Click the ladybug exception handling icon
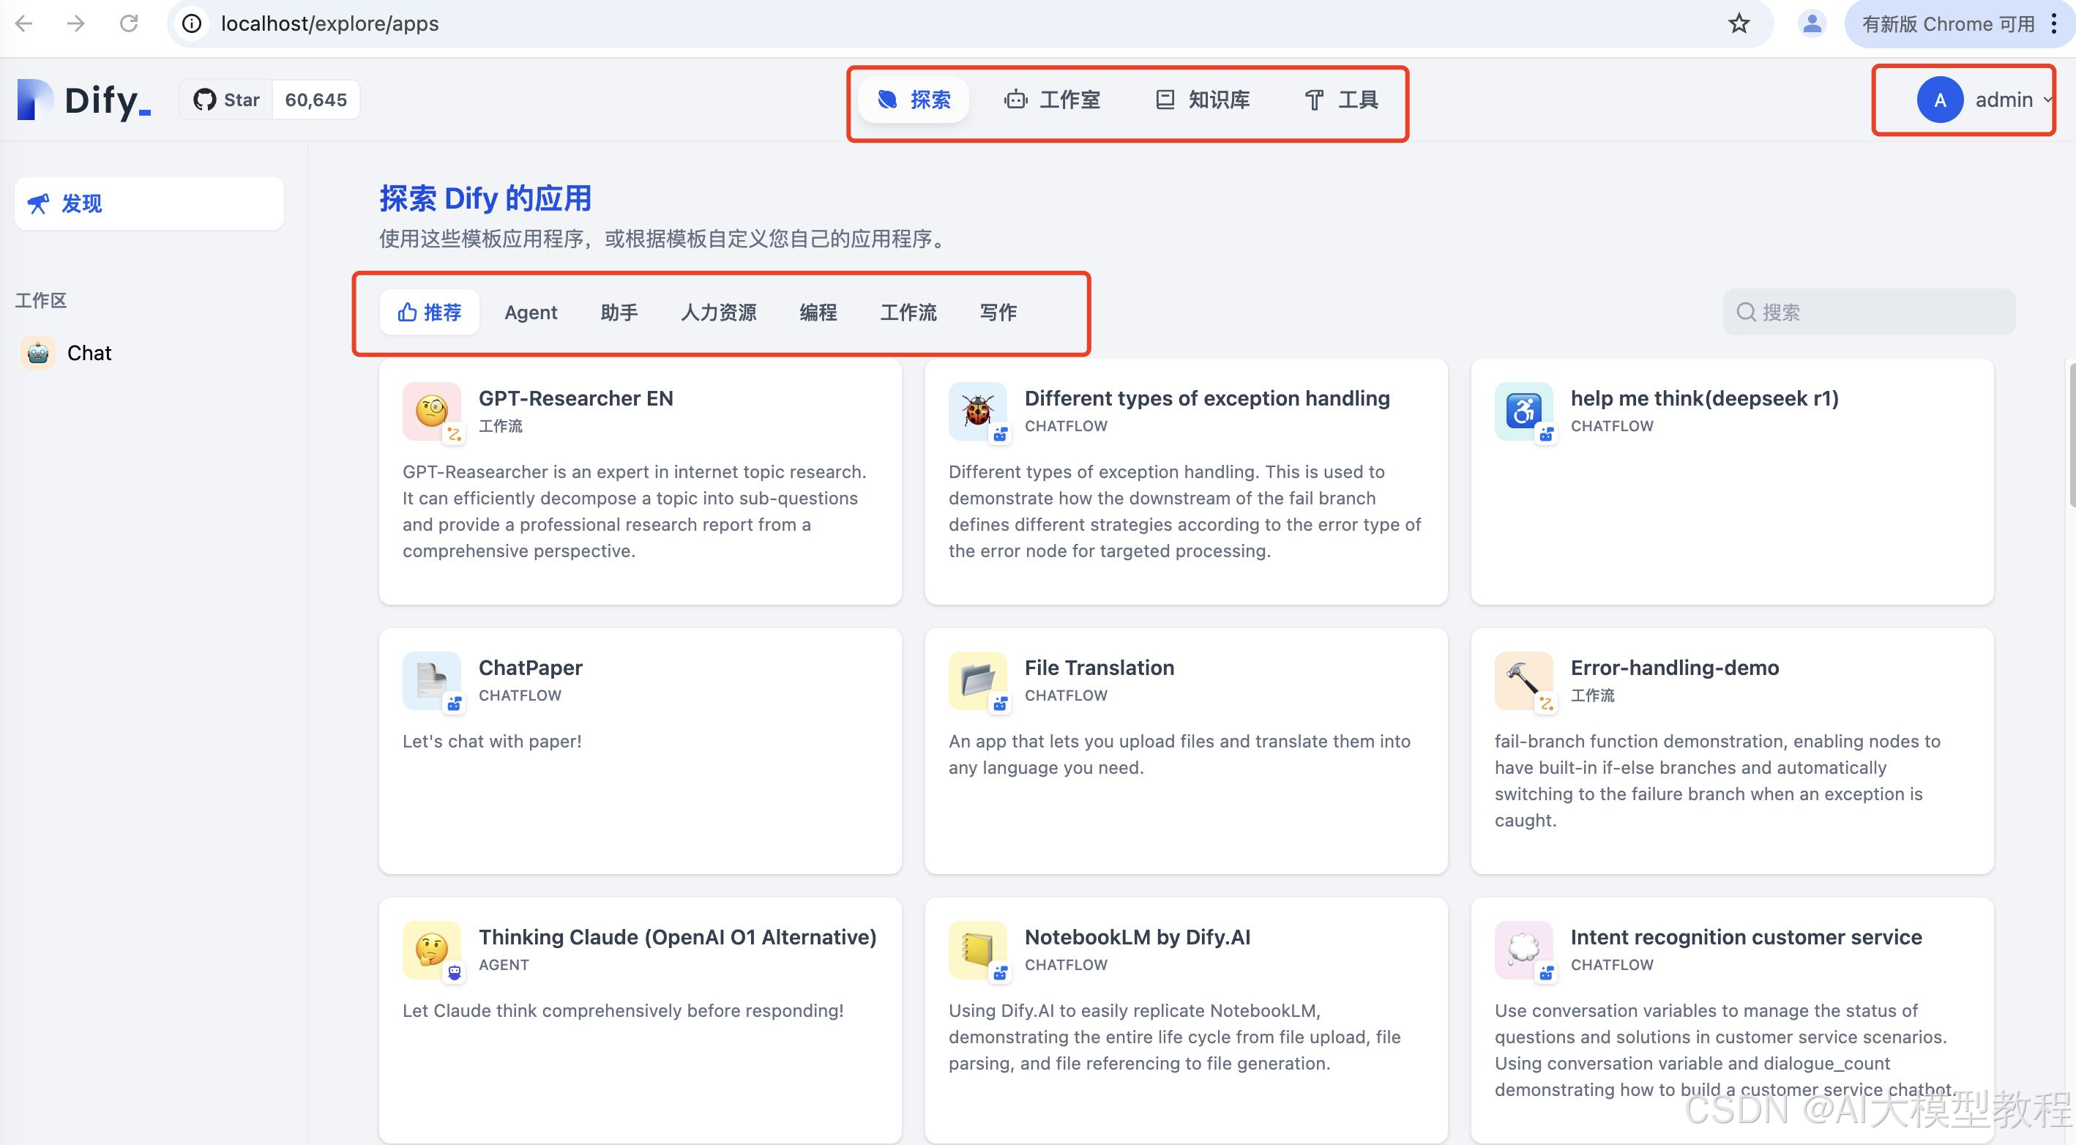 pyautogui.click(x=977, y=411)
